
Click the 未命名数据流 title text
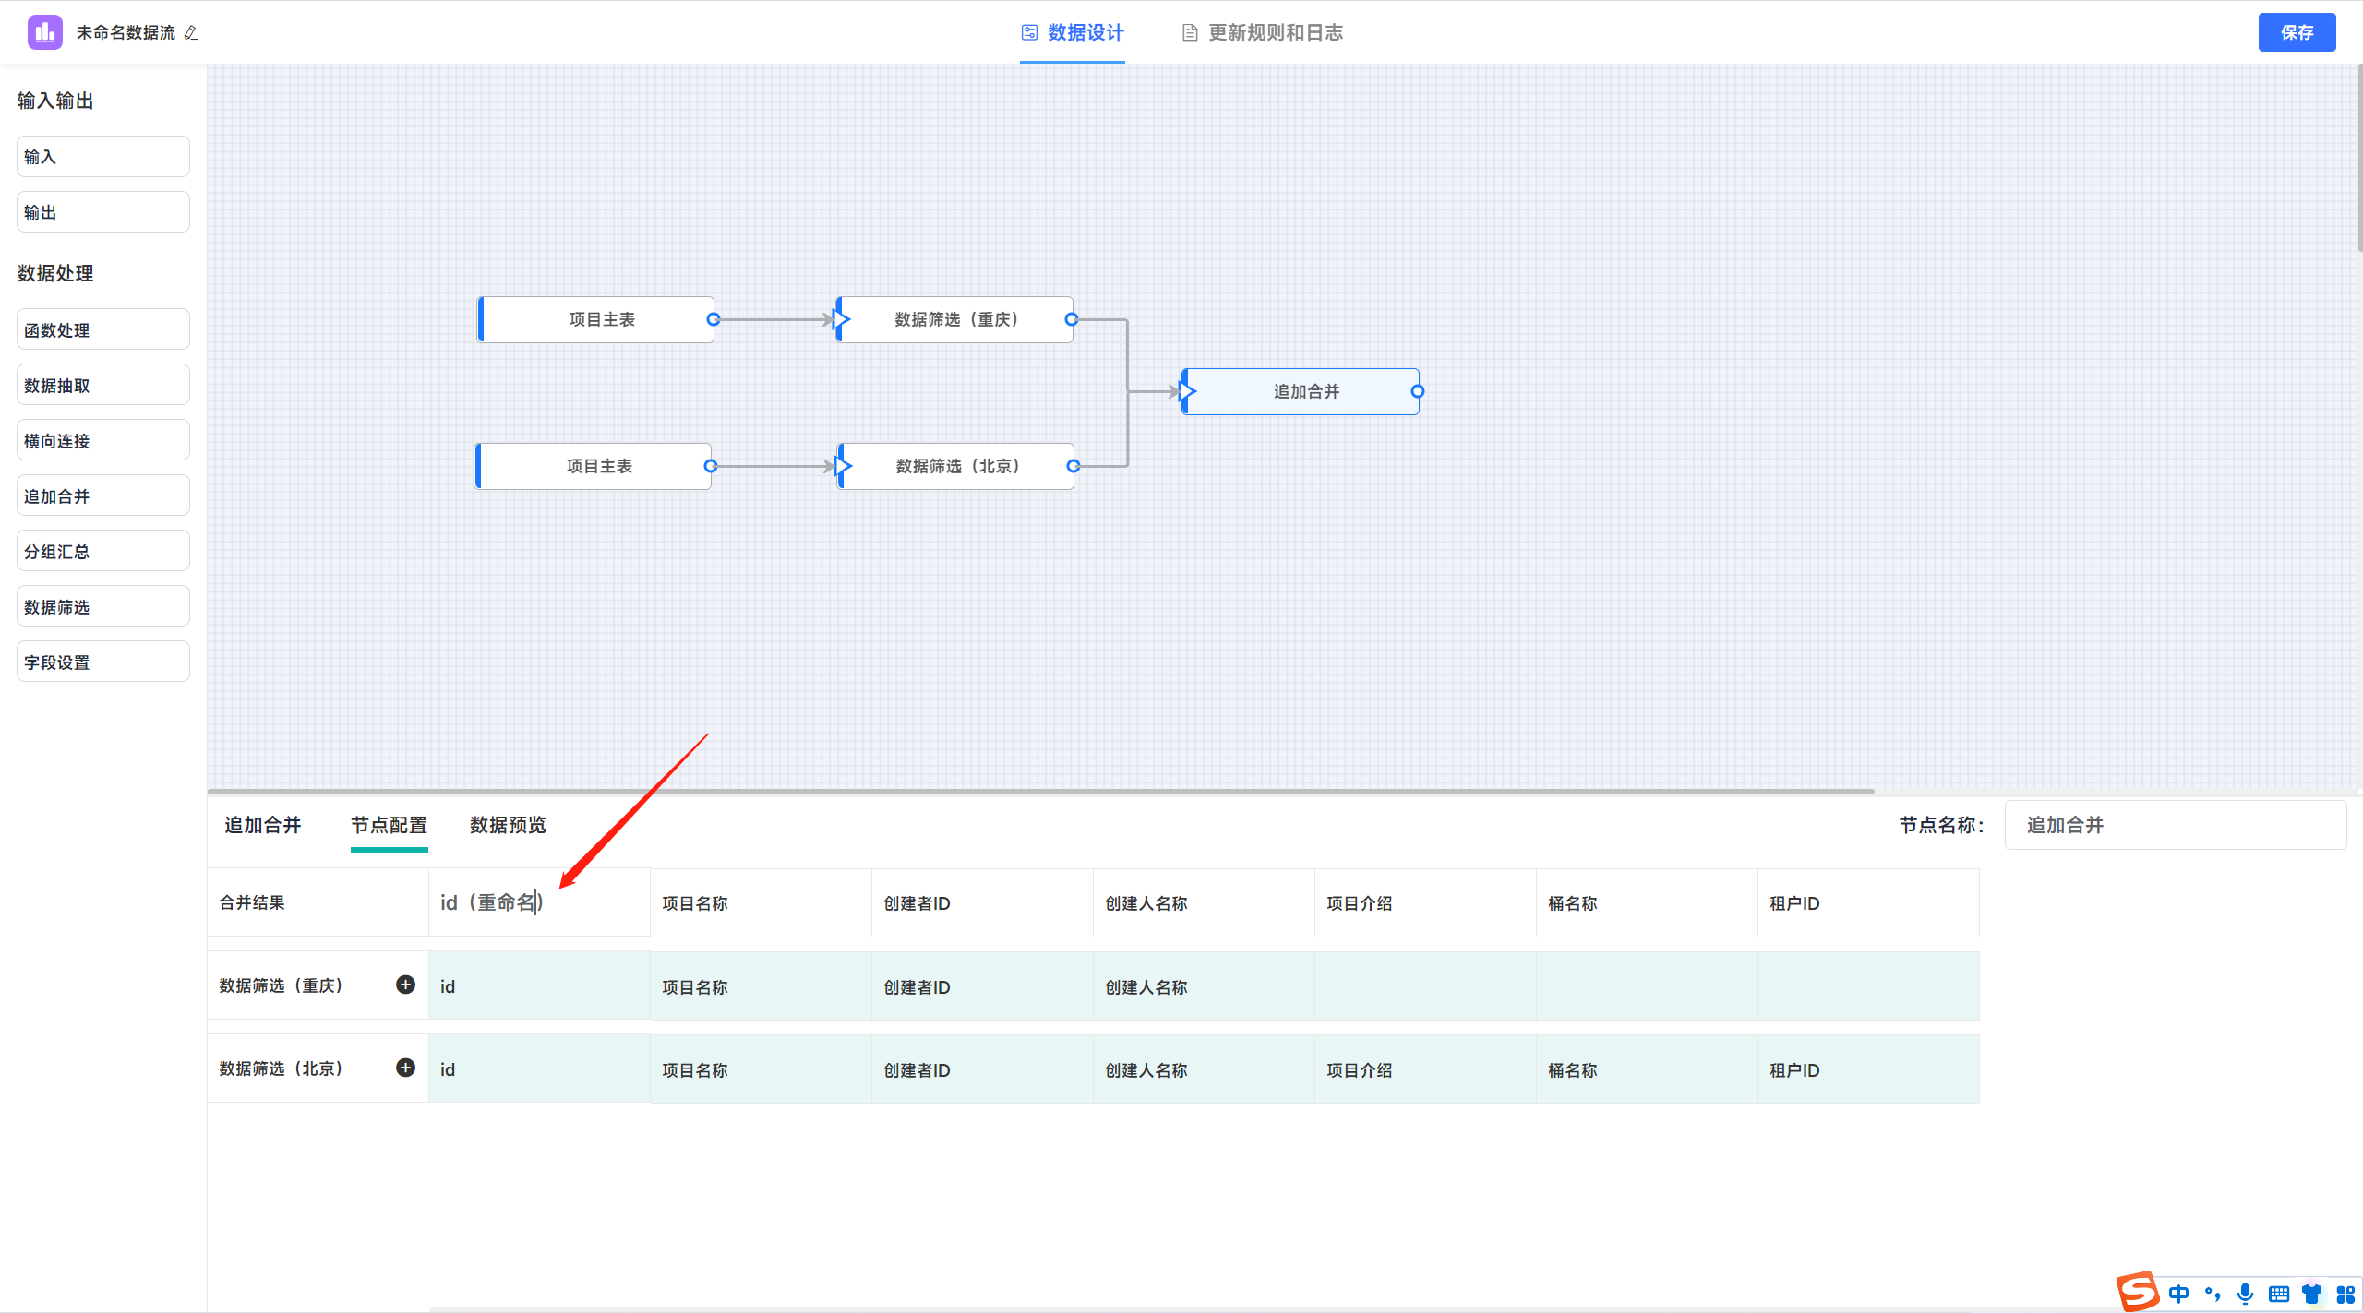point(126,32)
